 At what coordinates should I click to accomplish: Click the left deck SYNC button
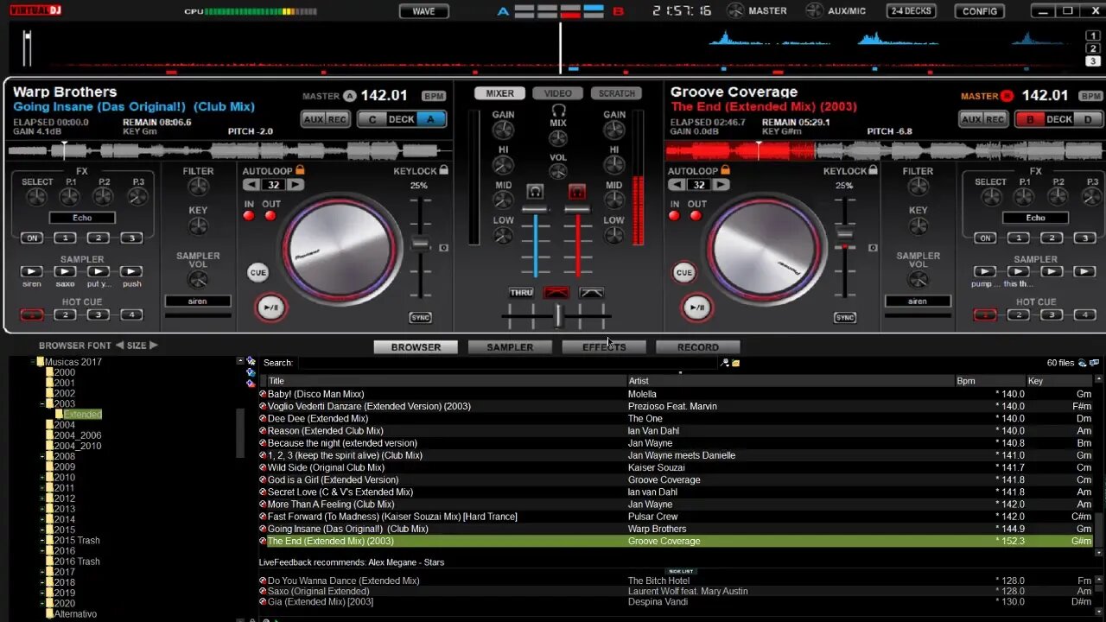[x=420, y=317]
